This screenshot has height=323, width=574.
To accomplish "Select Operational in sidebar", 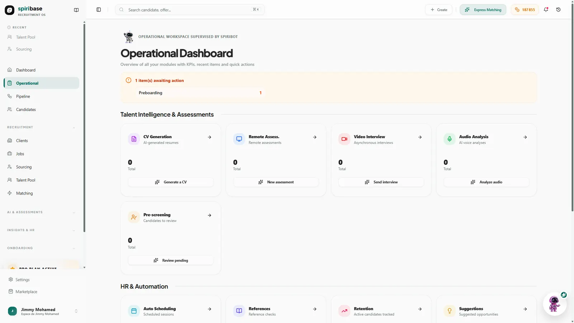I will point(42,83).
